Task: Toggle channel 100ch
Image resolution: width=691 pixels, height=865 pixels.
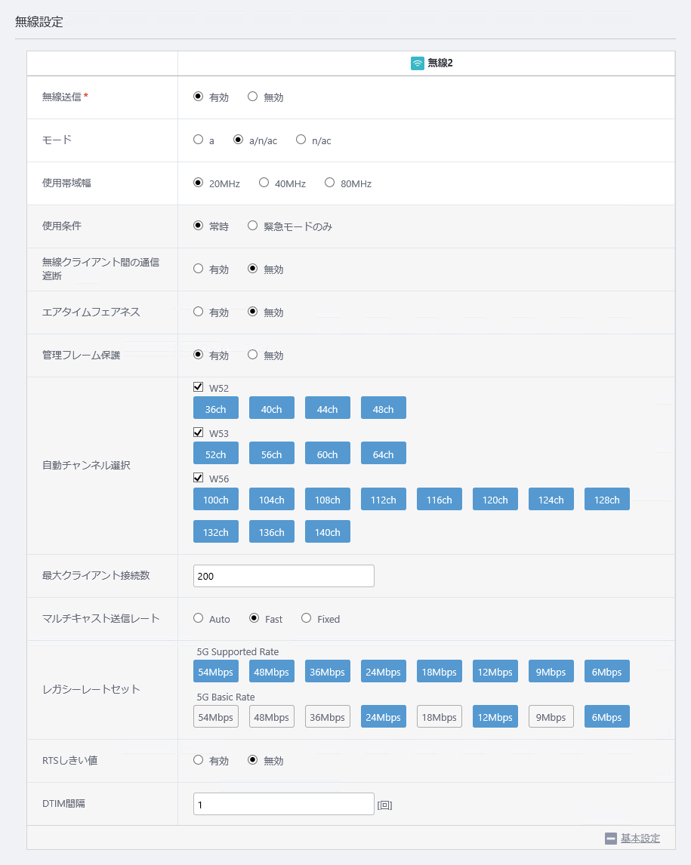Action: [216, 499]
